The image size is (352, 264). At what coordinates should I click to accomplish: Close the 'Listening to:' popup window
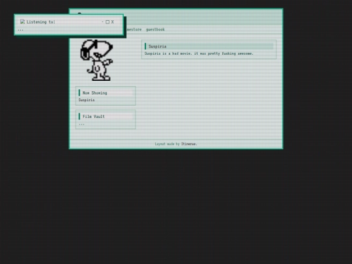113,22
